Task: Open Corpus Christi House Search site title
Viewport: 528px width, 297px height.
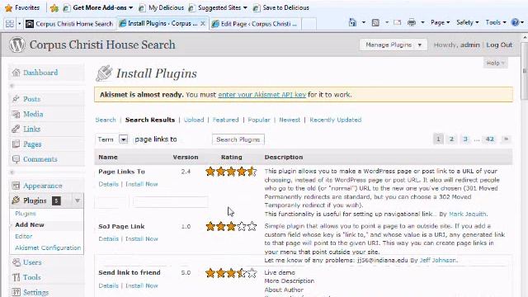Action: coord(102,45)
